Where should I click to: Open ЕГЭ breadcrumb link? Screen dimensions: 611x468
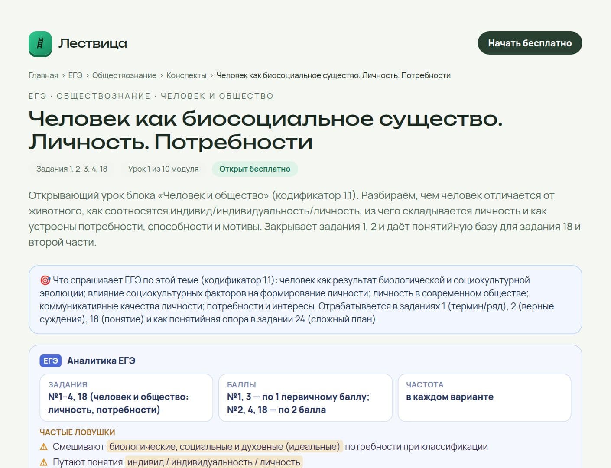(x=75, y=75)
